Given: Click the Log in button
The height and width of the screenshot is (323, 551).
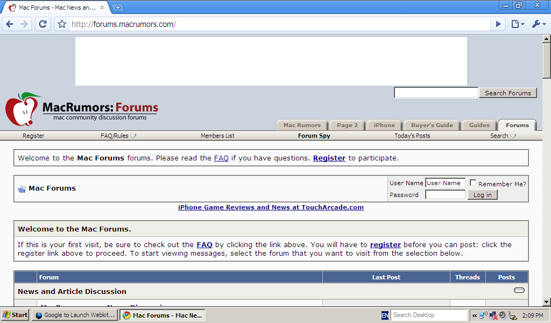Looking at the screenshot, I should pos(483,195).
